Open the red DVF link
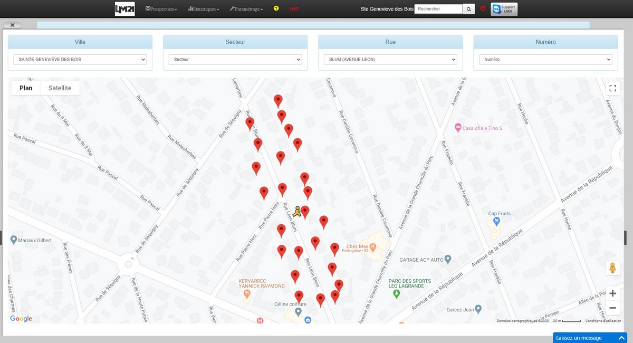The height and width of the screenshot is (343, 633). (294, 9)
